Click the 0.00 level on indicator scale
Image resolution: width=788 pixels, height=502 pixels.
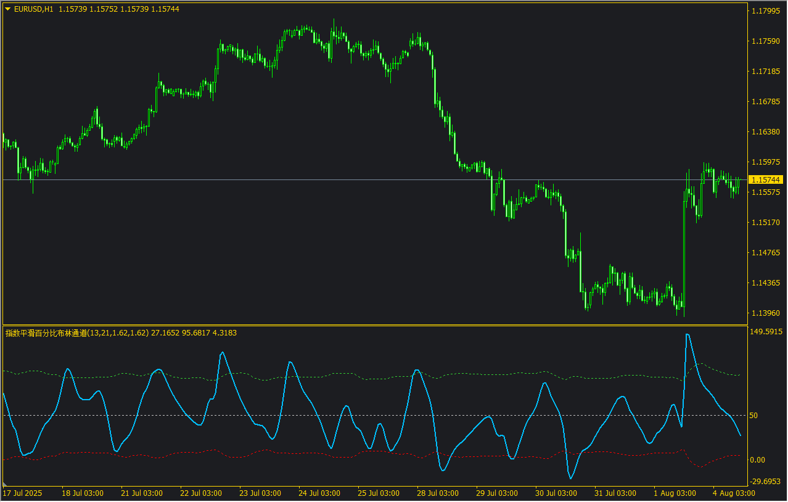pos(757,460)
